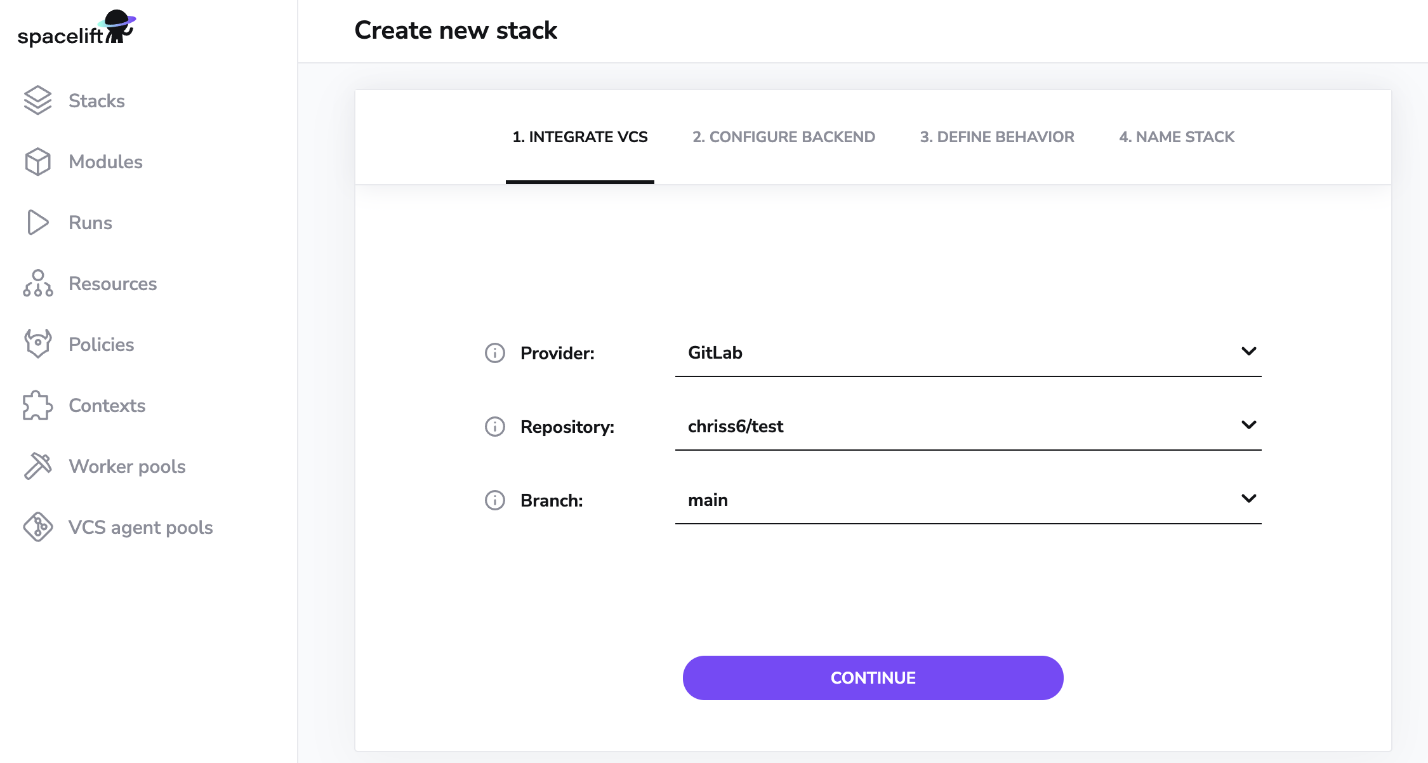Click the info icon beside Repository

(495, 427)
